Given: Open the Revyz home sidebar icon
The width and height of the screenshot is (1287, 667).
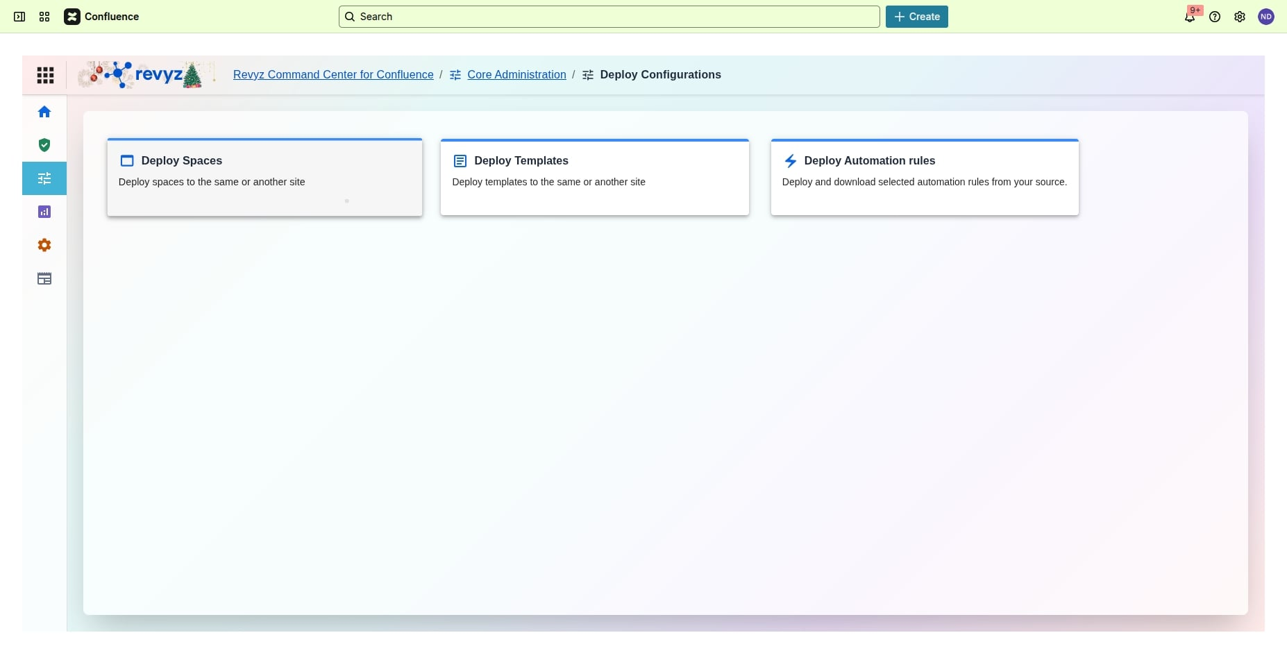Looking at the screenshot, I should 44,112.
